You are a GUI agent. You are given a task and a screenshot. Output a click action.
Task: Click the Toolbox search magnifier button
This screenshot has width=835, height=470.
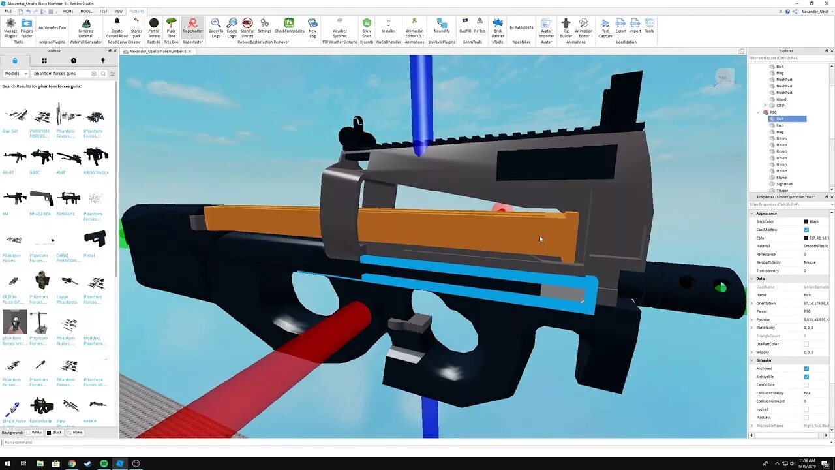tap(103, 74)
